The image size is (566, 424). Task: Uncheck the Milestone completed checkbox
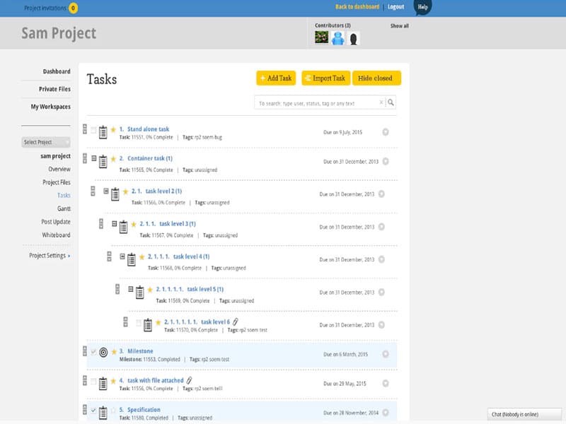click(93, 351)
